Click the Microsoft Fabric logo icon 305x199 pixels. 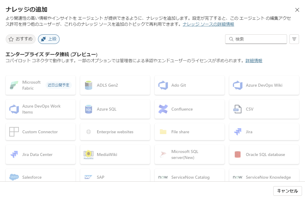pos(14,85)
